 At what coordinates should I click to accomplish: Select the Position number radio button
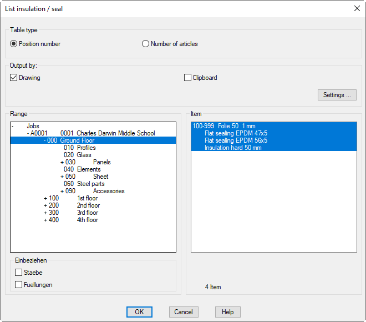(14, 44)
